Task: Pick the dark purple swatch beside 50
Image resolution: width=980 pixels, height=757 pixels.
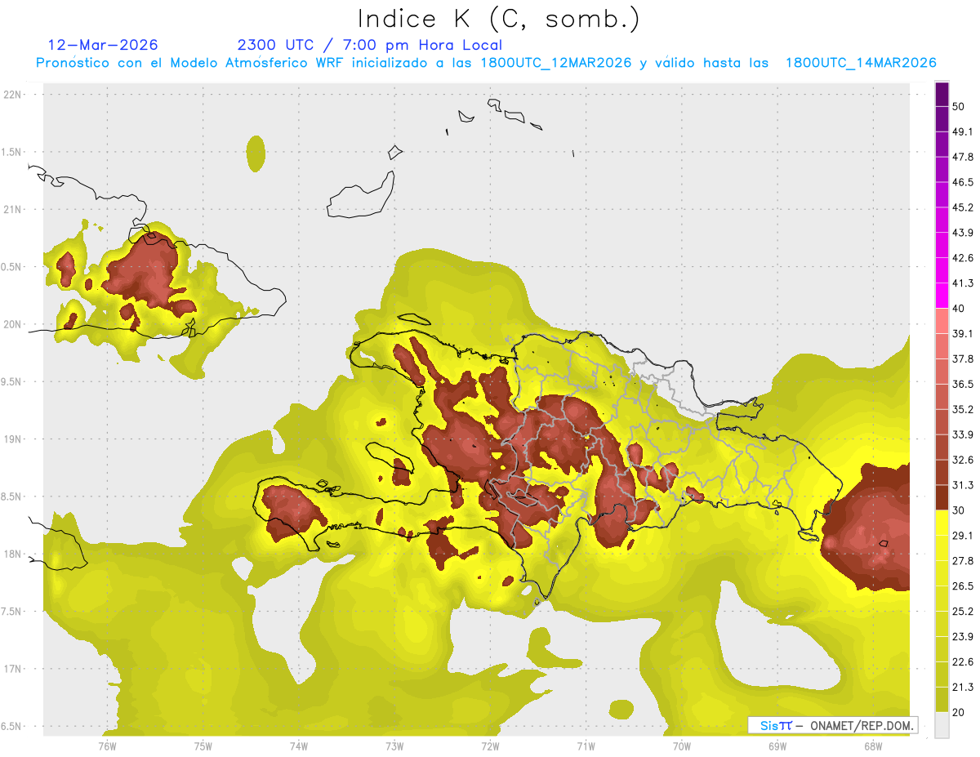Action: pyautogui.click(x=942, y=95)
